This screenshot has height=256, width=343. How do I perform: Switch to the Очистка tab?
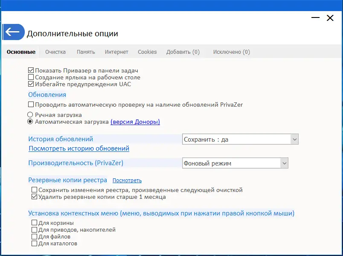click(x=55, y=51)
